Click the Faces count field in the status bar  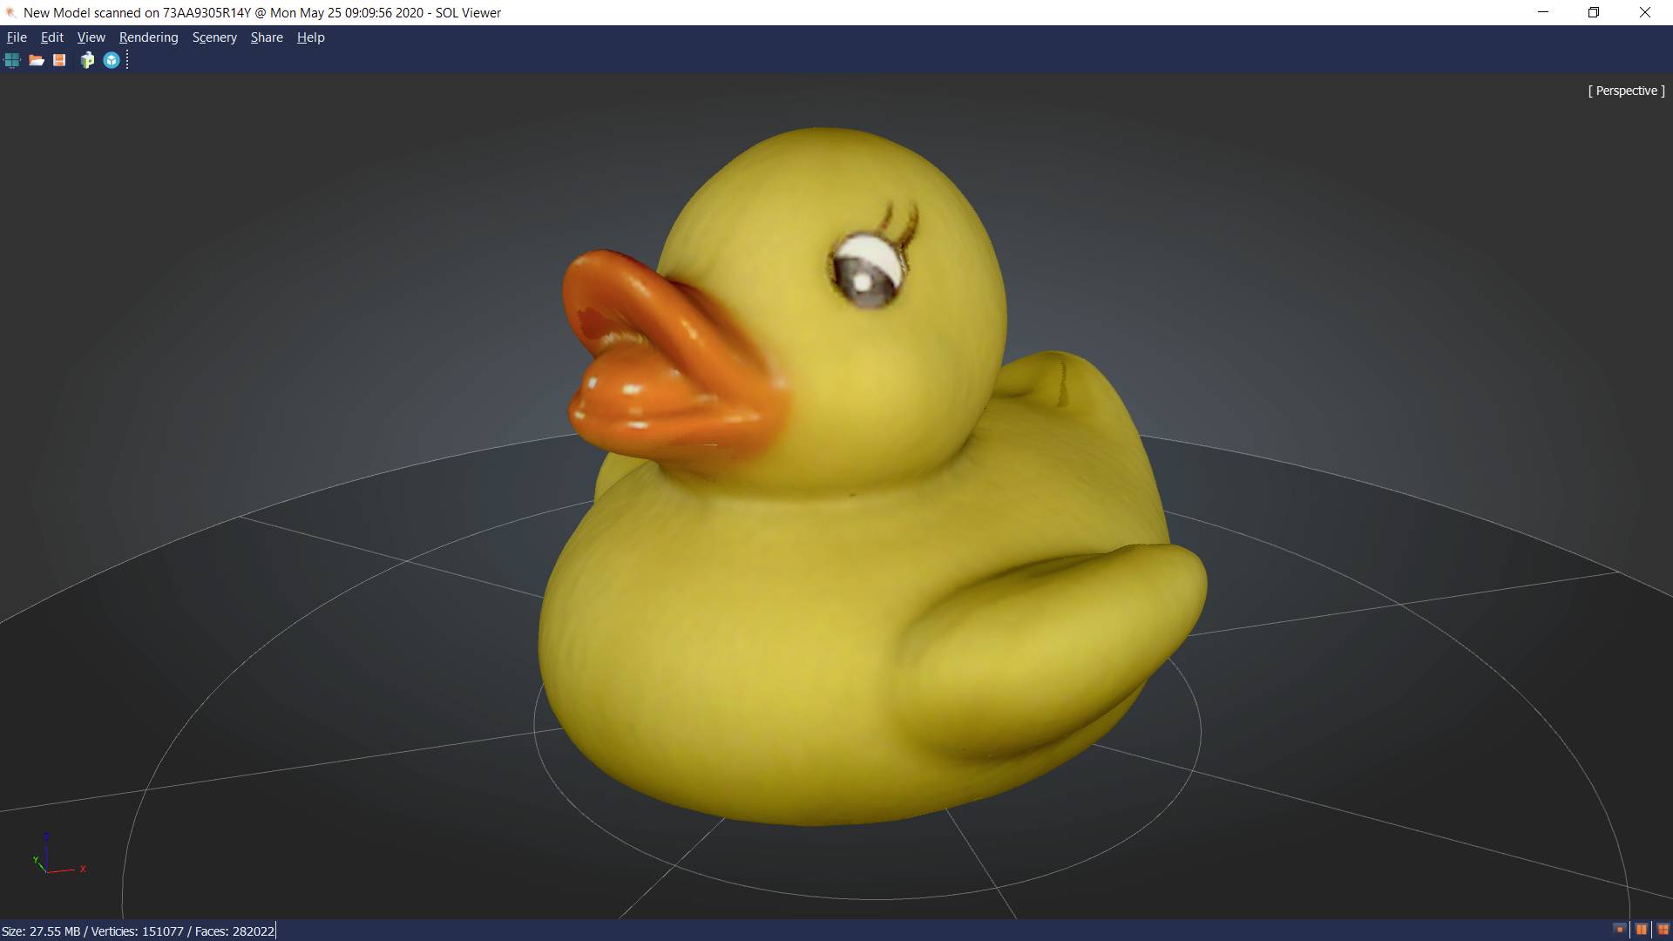[x=235, y=931]
